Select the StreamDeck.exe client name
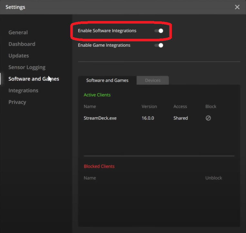 [x=100, y=118]
